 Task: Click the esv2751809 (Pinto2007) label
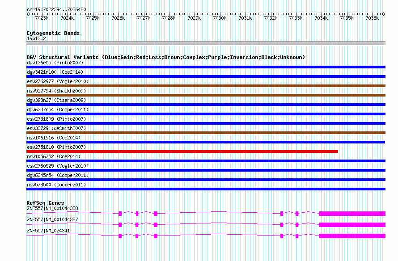click(x=56, y=119)
